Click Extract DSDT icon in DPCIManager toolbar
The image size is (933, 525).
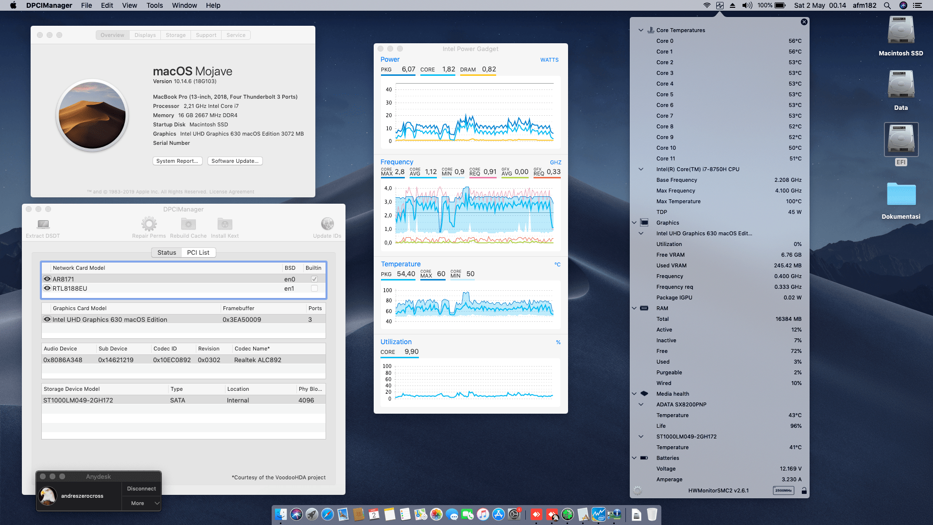[43, 224]
